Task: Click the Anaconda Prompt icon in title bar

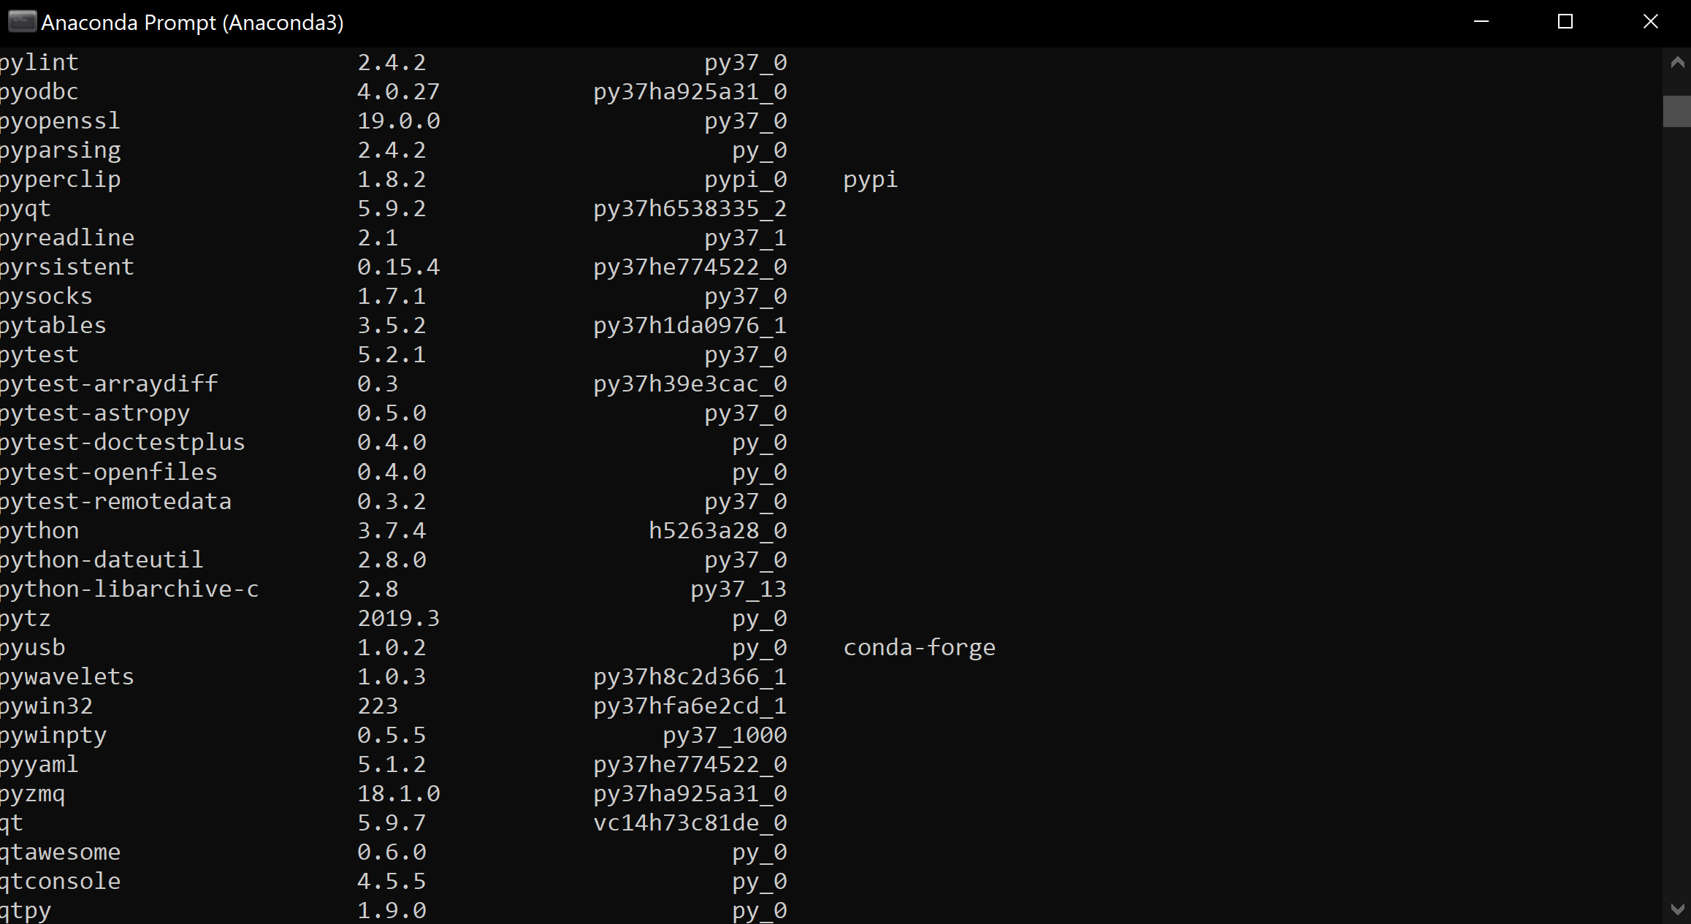Action: tap(22, 22)
